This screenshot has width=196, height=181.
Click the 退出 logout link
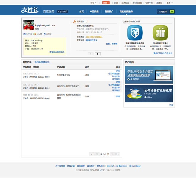point(116,3)
